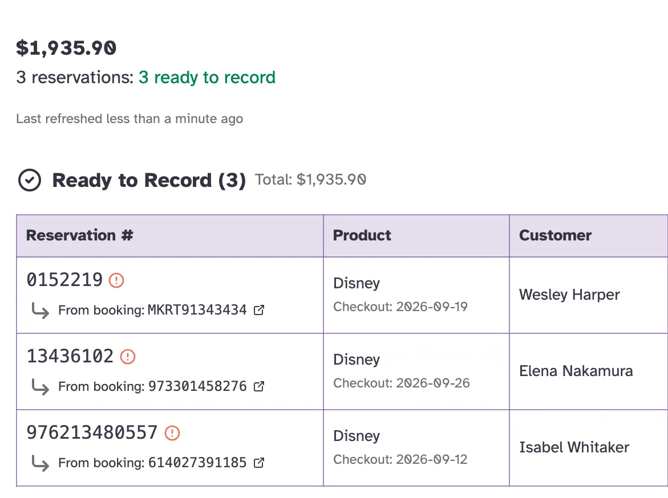The height and width of the screenshot is (498, 668).
Task: Click the Product column header
Action: pos(416,236)
